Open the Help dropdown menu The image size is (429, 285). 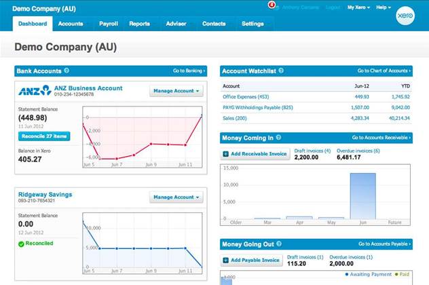pyautogui.click(x=384, y=7)
